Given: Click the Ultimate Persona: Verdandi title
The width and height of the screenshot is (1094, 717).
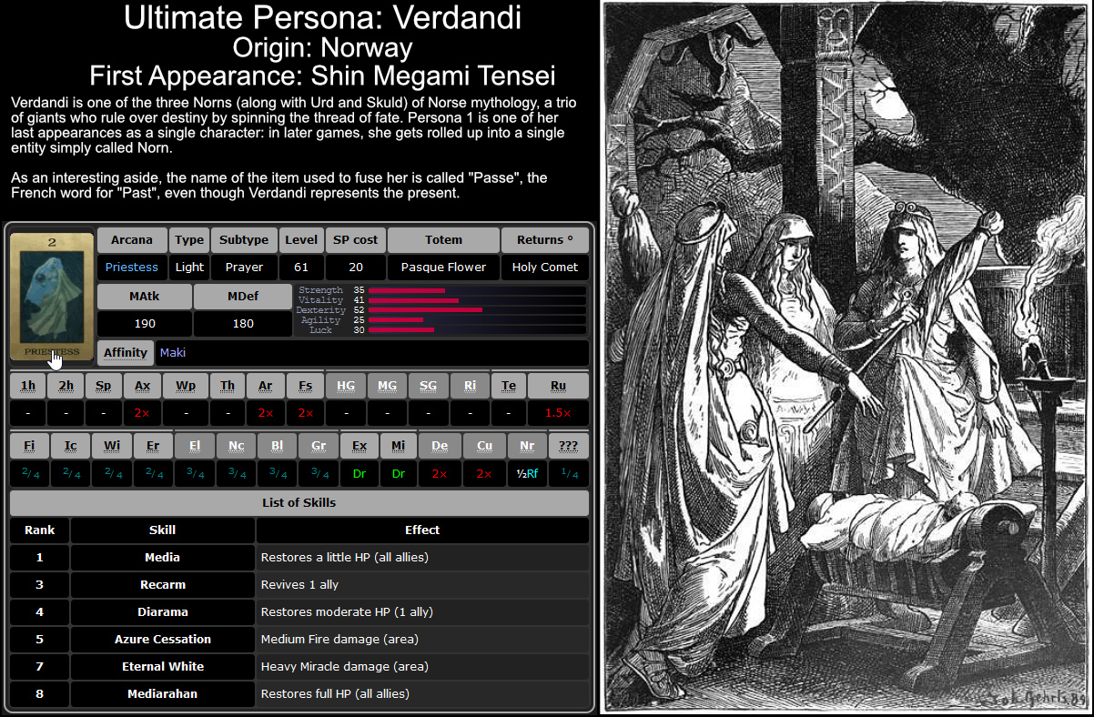Looking at the screenshot, I should 322,16.
